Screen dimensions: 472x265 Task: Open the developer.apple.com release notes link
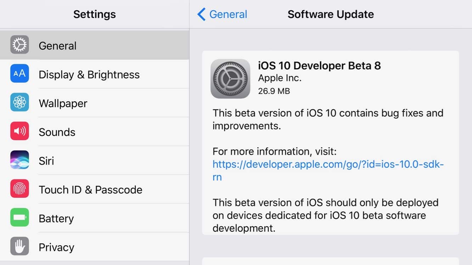[x=328, y=165]
